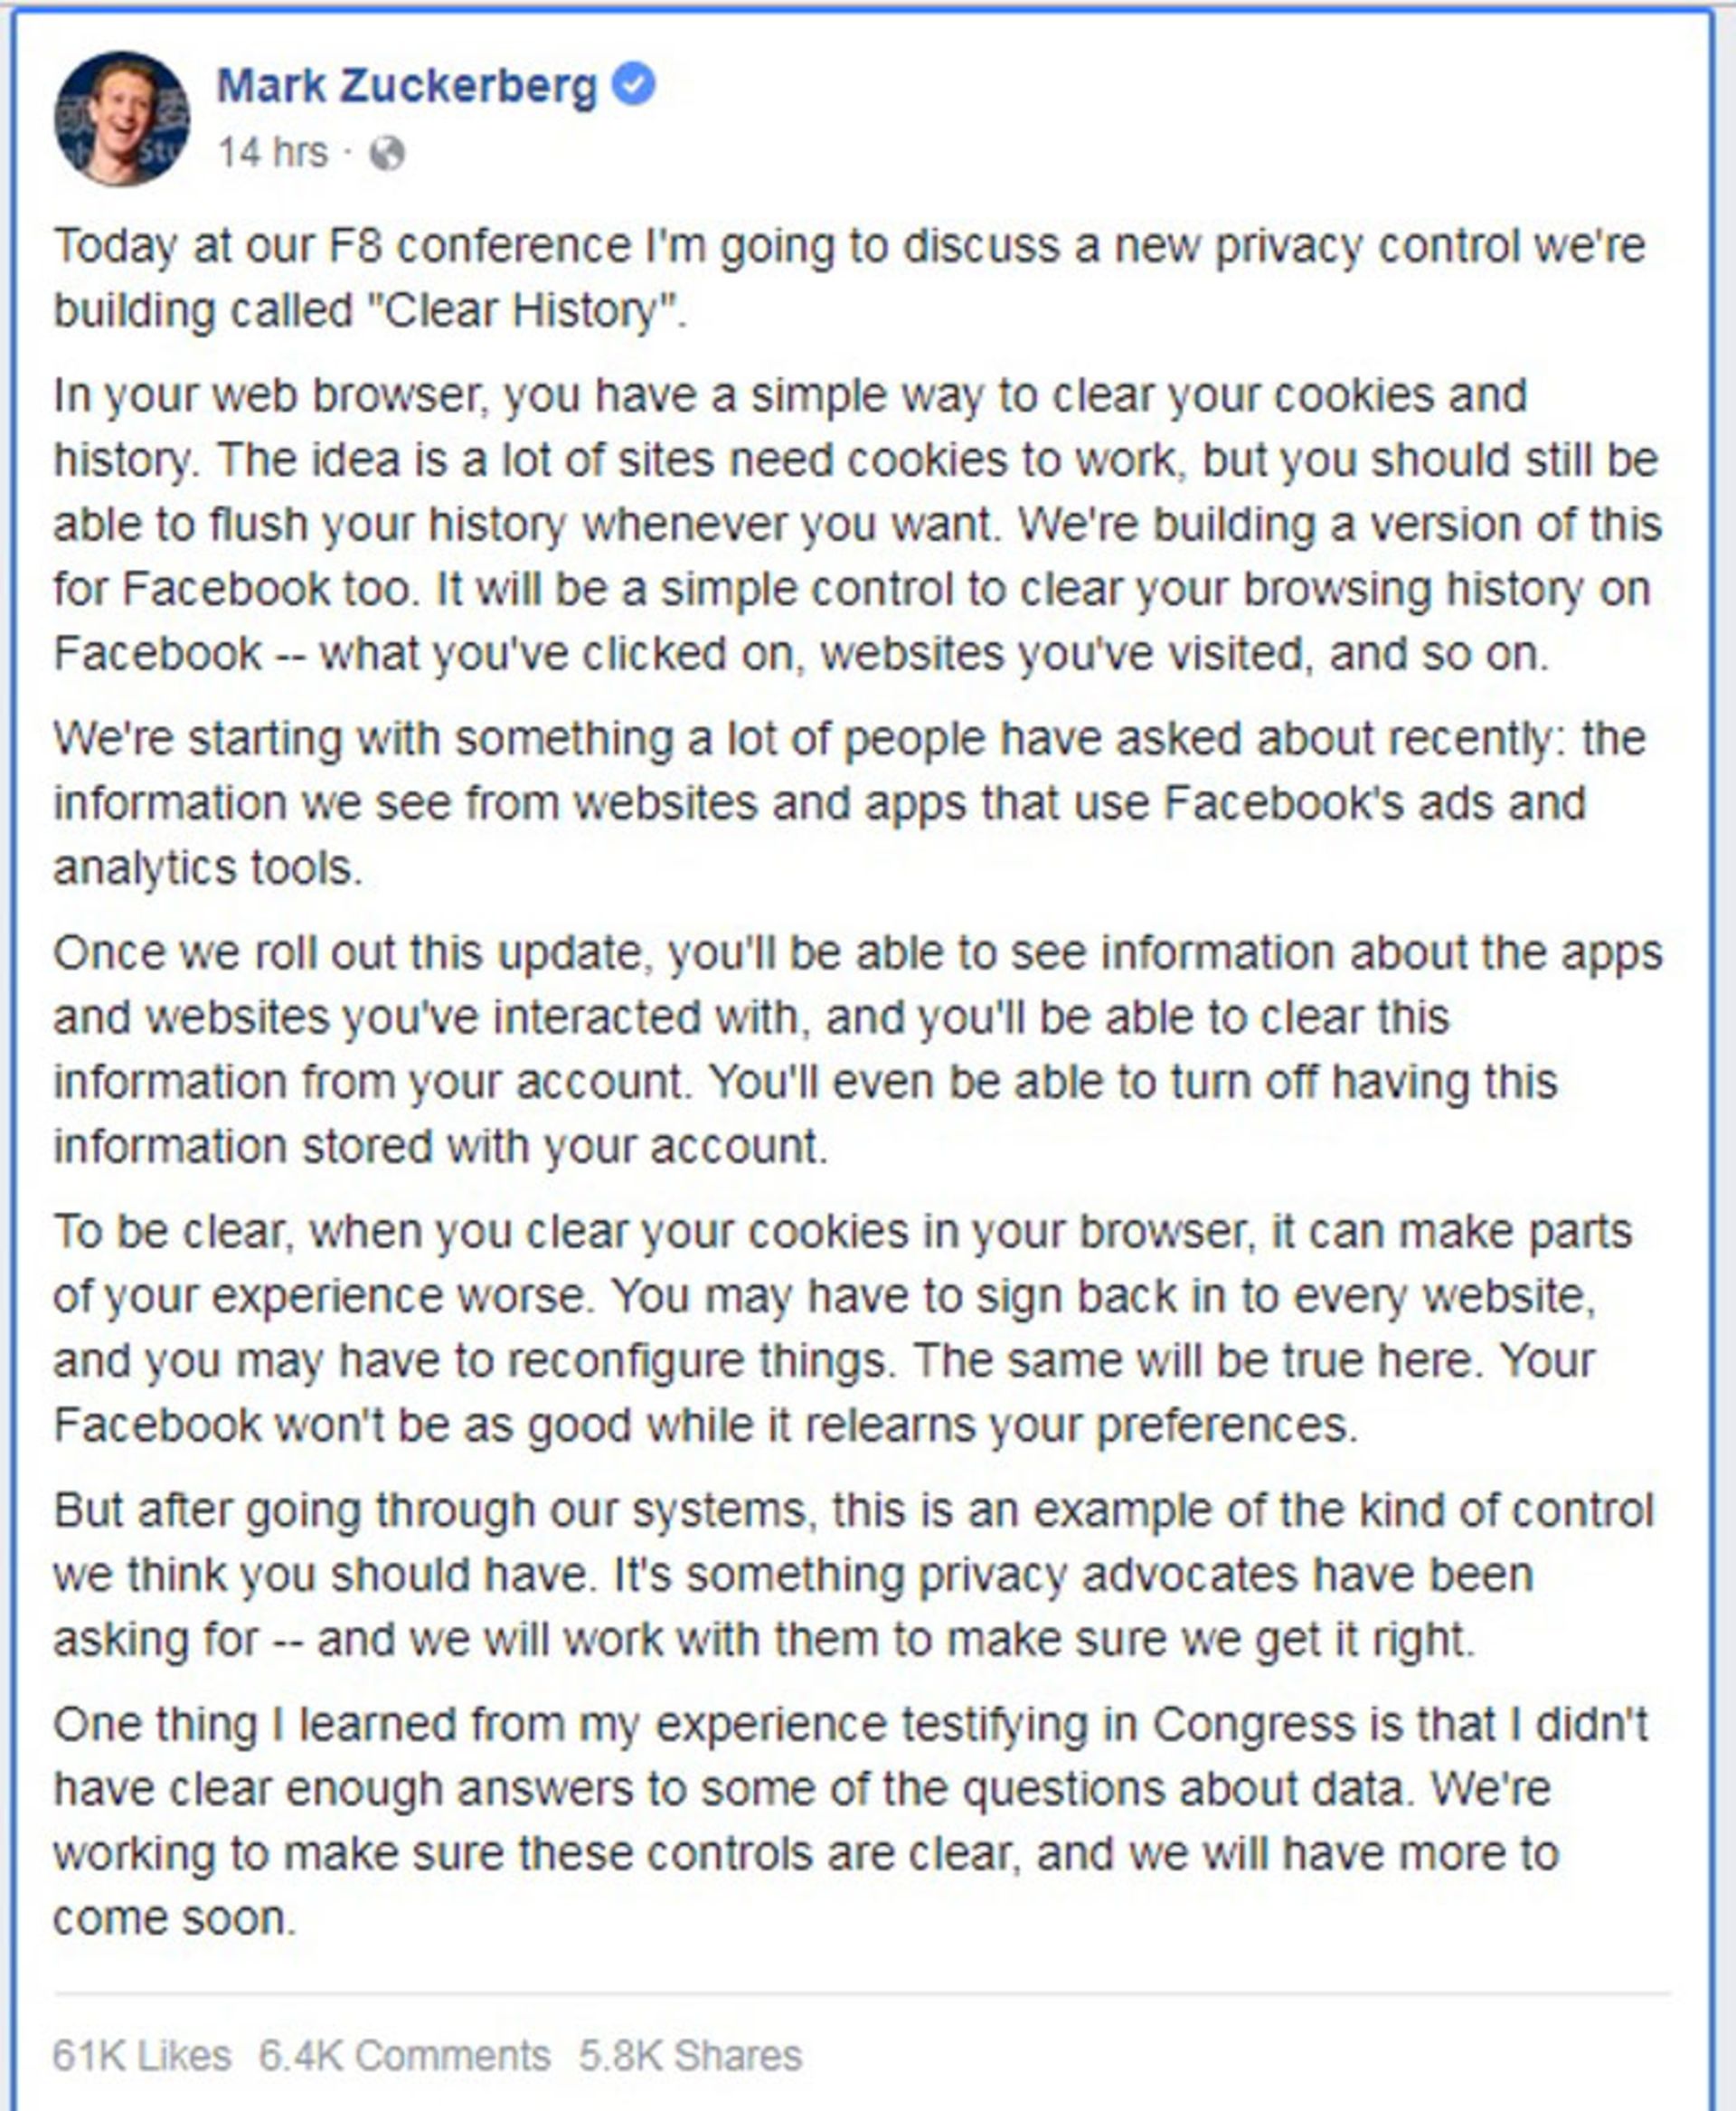View the 61K Likes list
1736x2111 pixels.
coord(142,2055)
